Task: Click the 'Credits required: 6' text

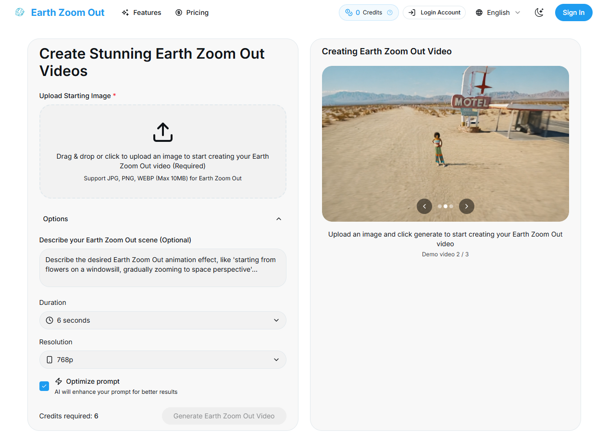Action: [69, 416]
